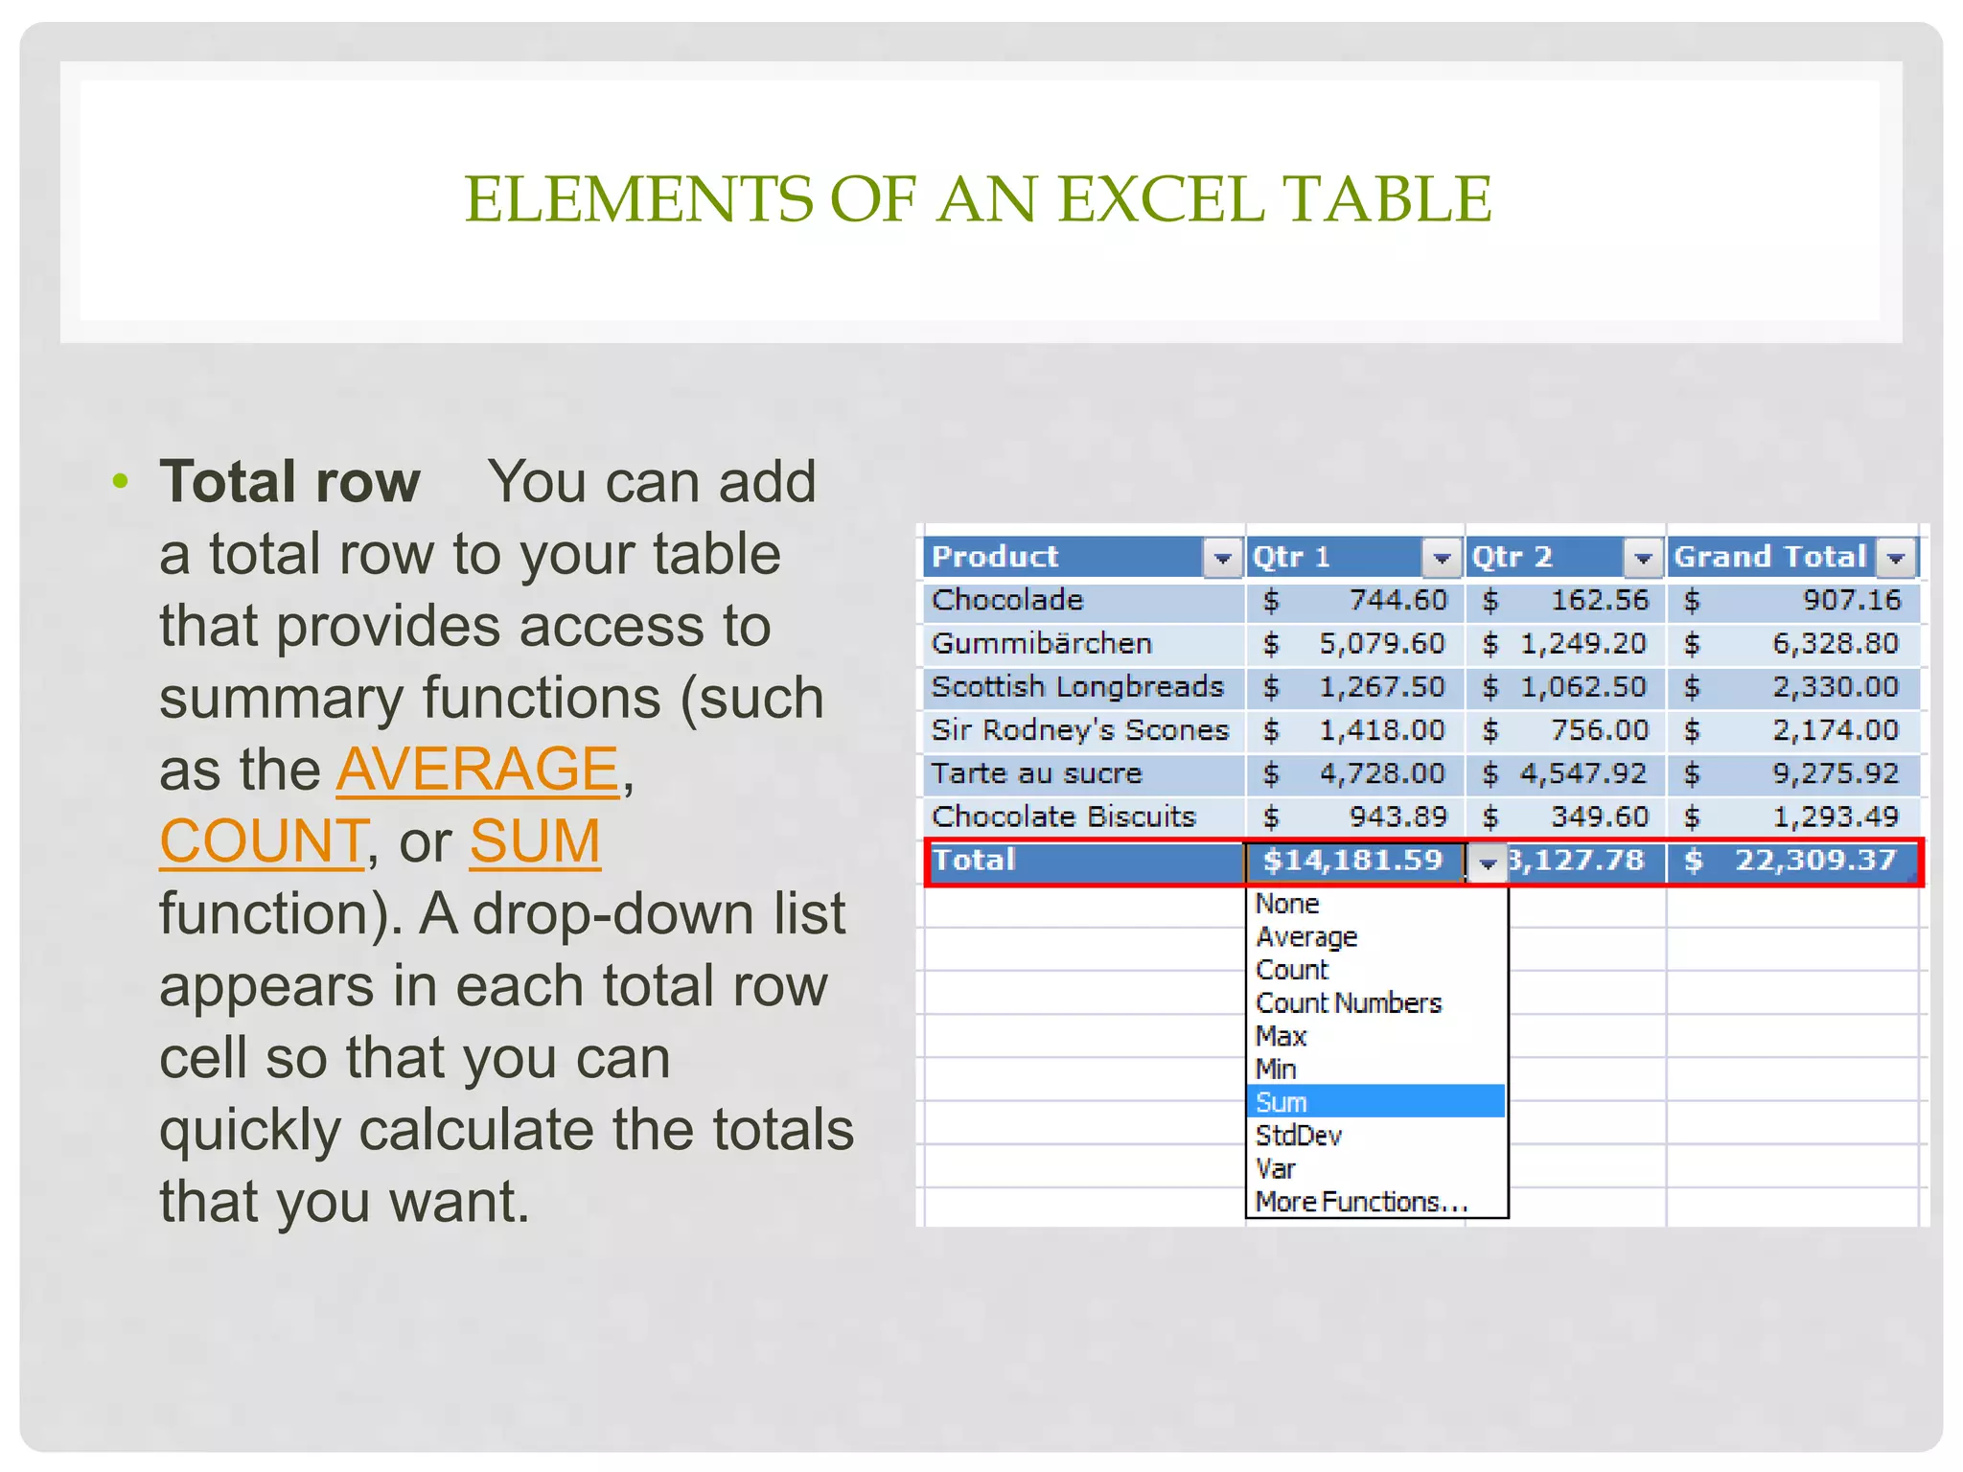The width and height of the screenshot is (1963, 1472).
Task: Follow the COUNT hyperlink
Action: point(263,841)
